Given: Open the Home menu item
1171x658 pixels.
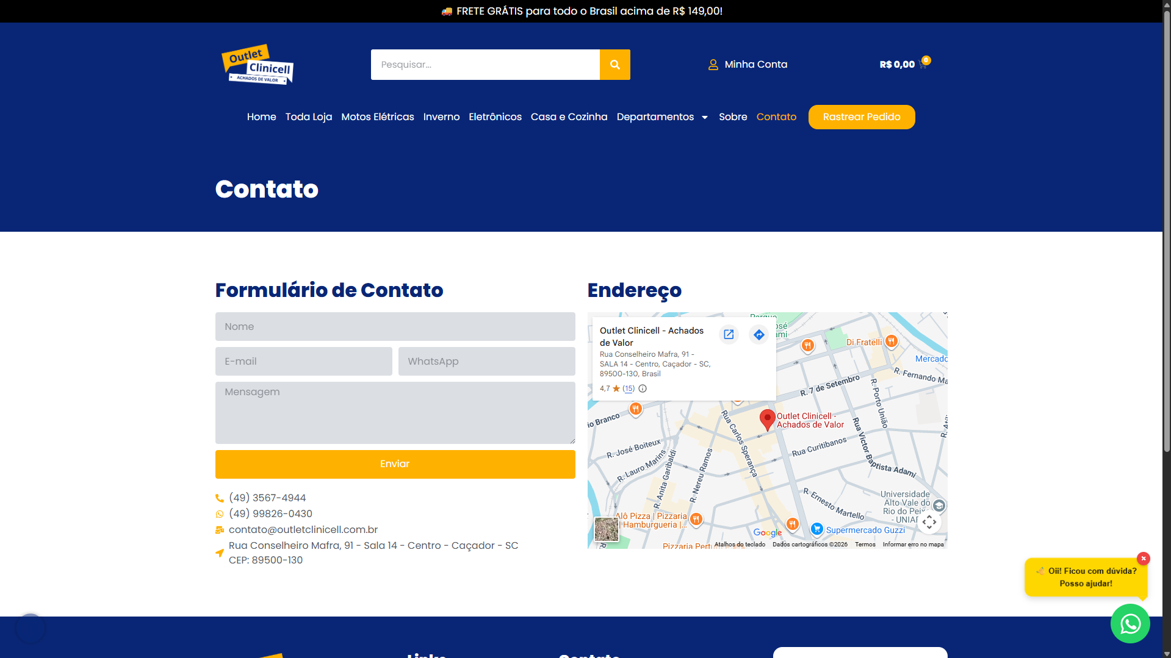Looking at the screenshot, I should point(261,117).
